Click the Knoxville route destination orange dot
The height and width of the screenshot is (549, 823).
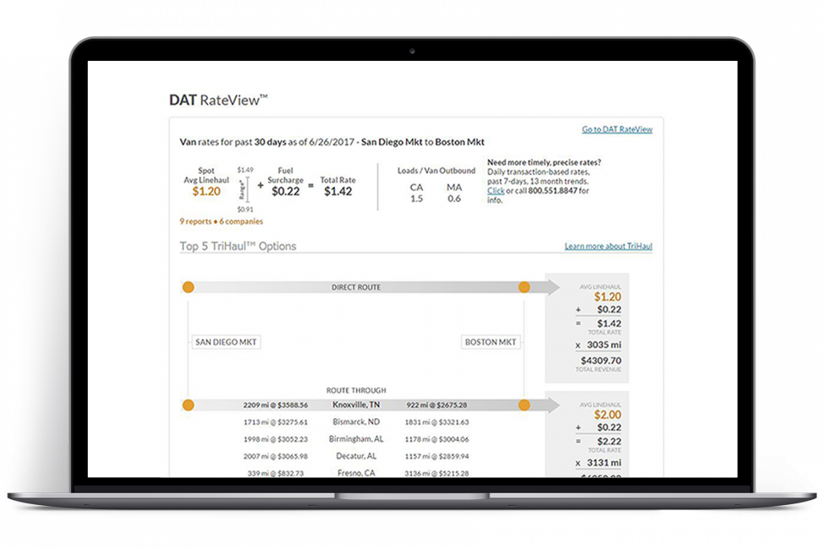pos(524,405)
